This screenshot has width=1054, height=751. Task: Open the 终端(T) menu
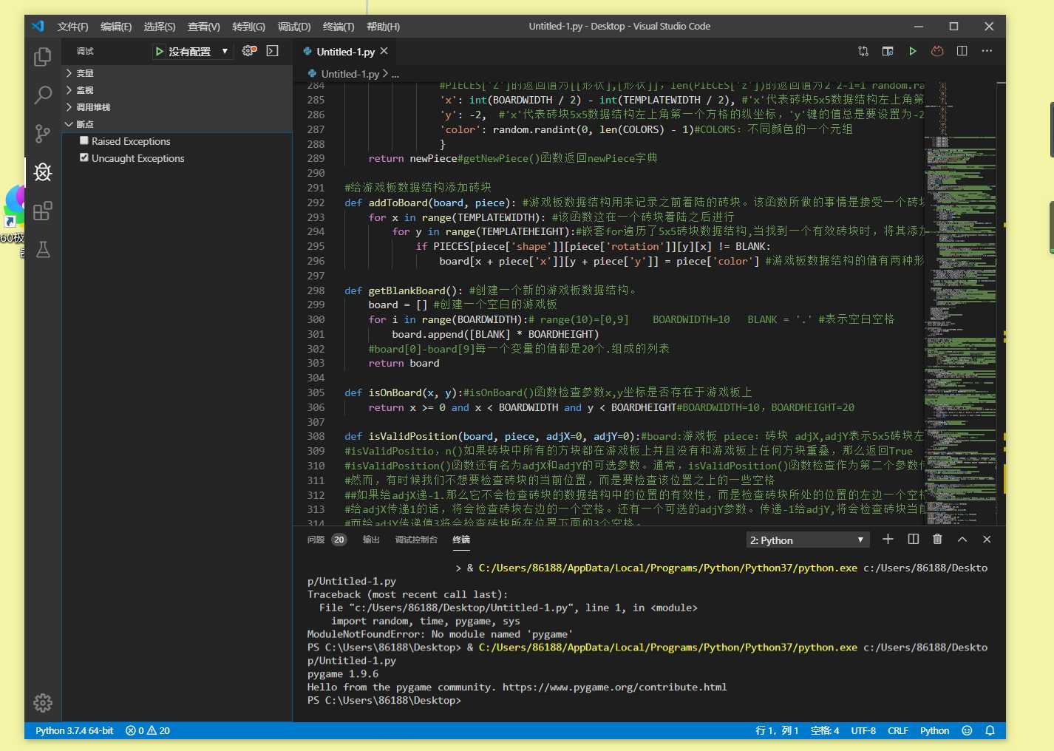click(339, 27)
